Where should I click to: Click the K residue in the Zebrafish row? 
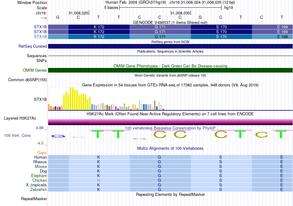[98, 190]
